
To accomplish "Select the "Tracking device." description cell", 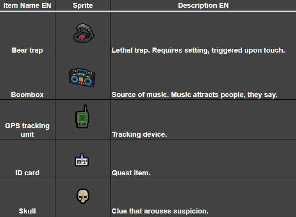I will click(139, 134).
